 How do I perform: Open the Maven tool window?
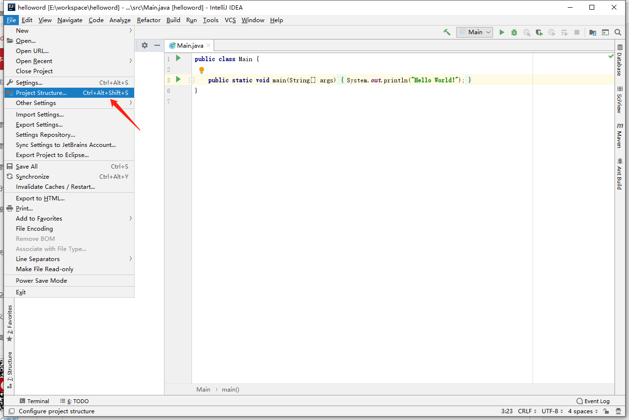pyautogui.click(x=619, y=135)
